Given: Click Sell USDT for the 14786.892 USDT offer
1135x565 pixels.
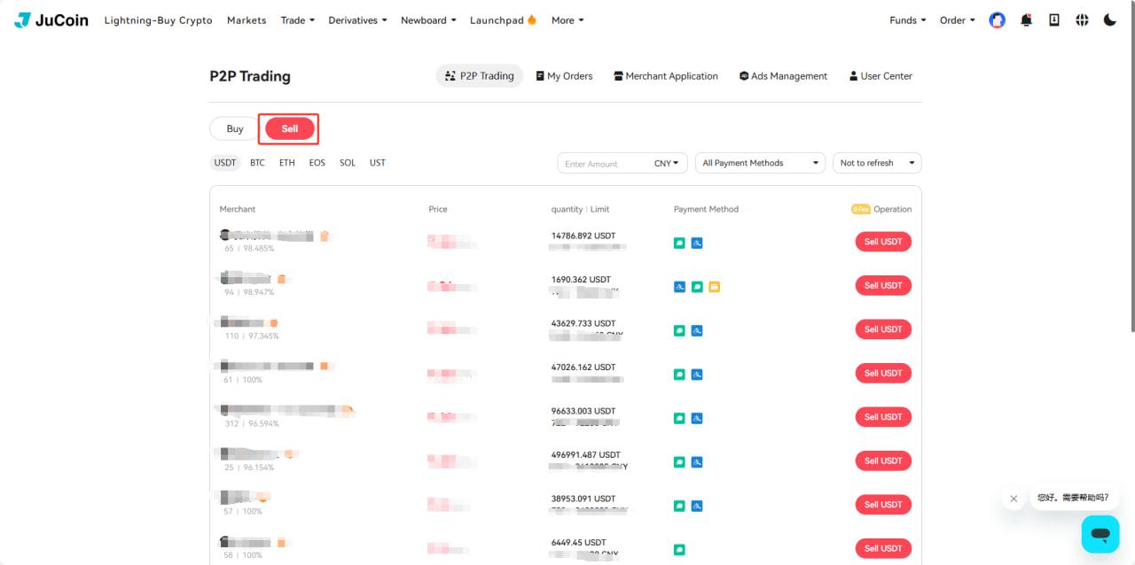Looking at the screenshot, I should click(x=883, y=242).
